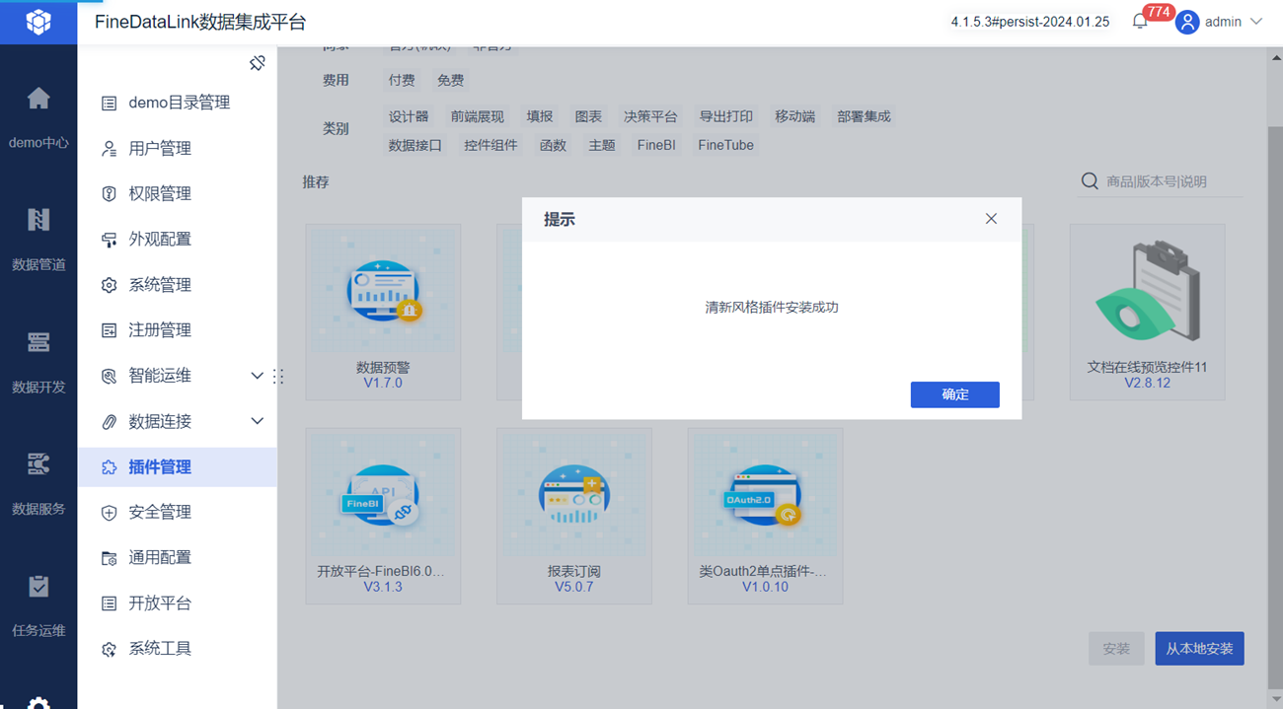The height and width of the screenshot is (709, 1283).
Task: Filter category by 导出打印
Action: pyautogui.click(x=726, y=116)
